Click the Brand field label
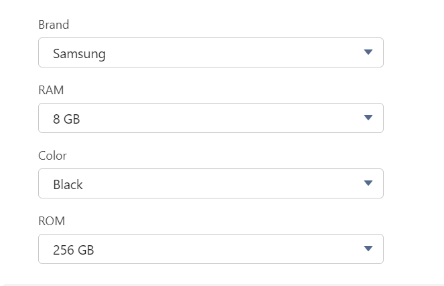Viewport: 444px width, 286px height. tap(54, 25)
